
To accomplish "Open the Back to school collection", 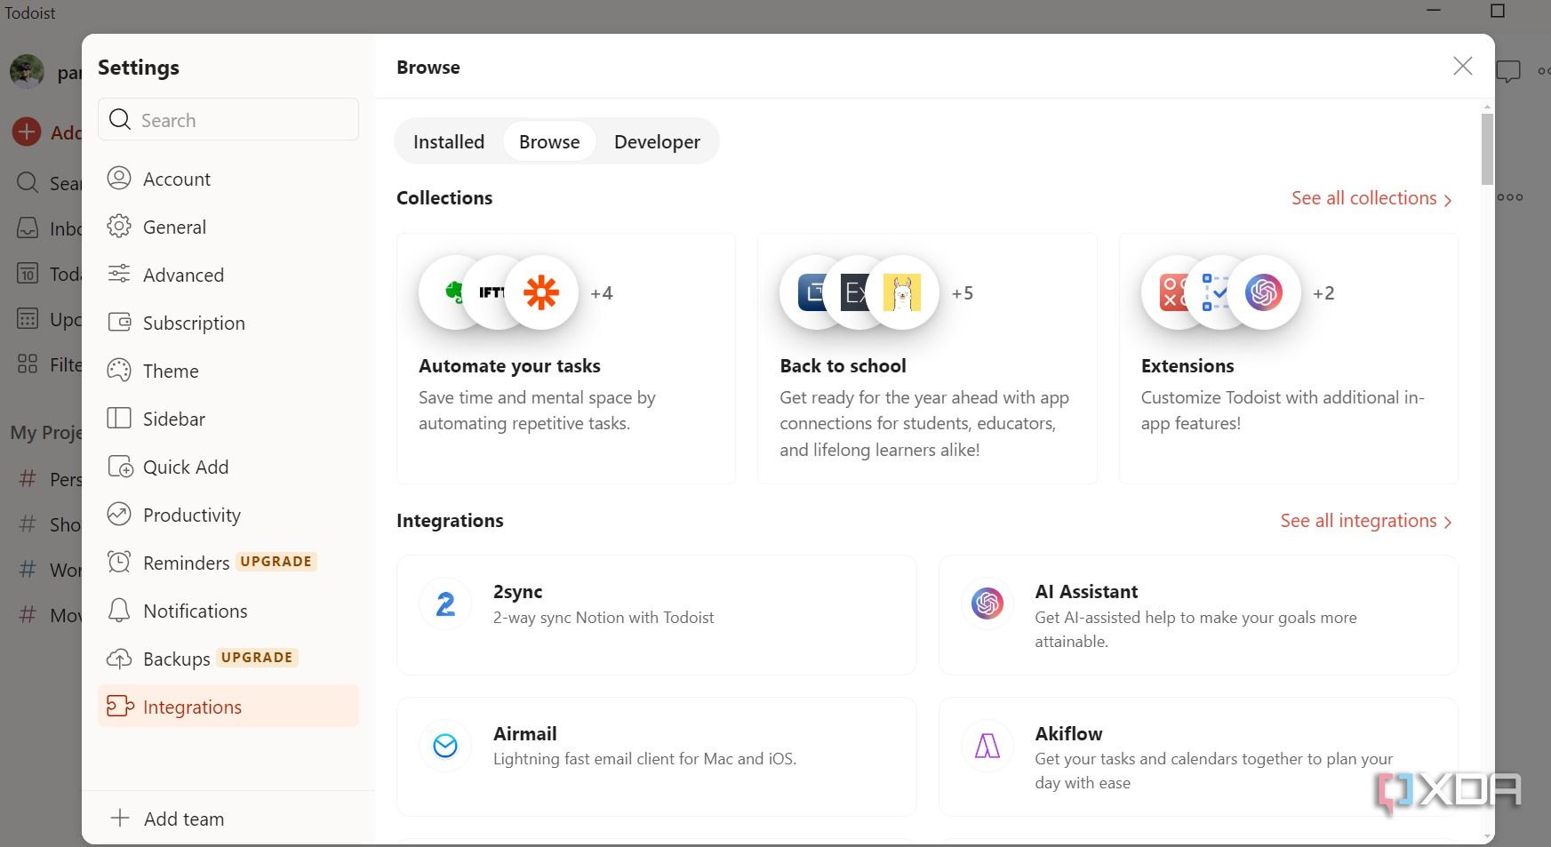I will (x=926, y=358).
